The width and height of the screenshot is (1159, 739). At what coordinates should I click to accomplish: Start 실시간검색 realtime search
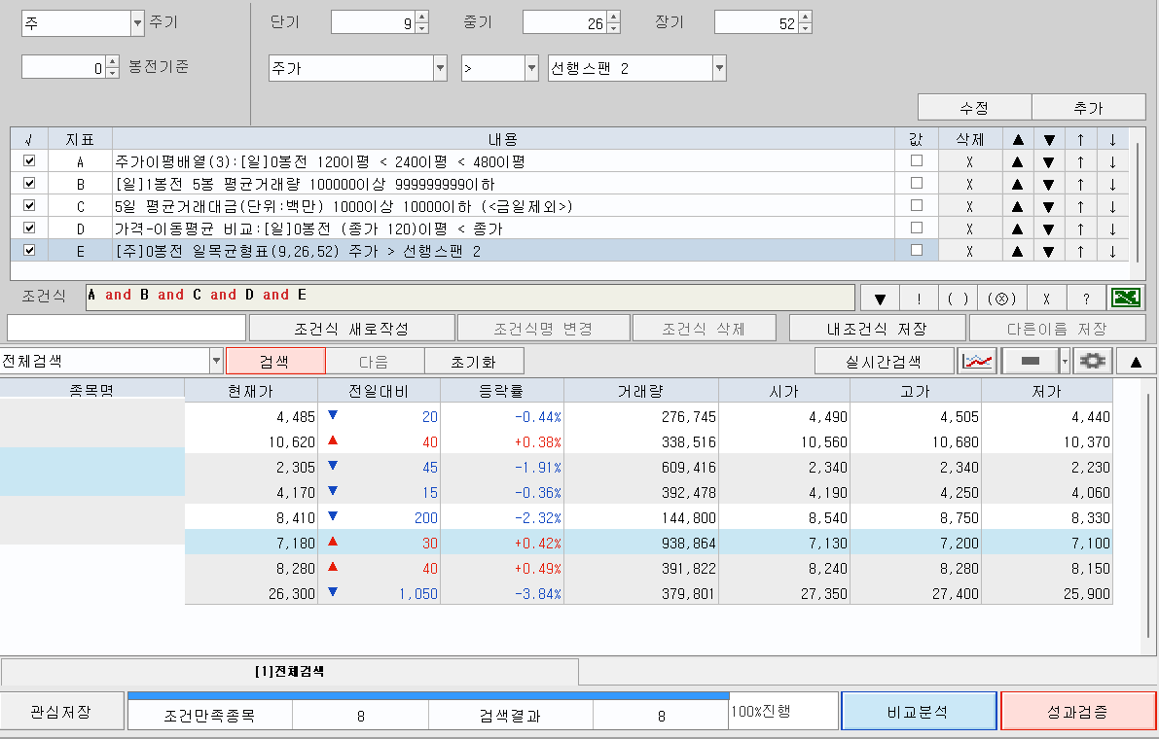click(884, 361)
